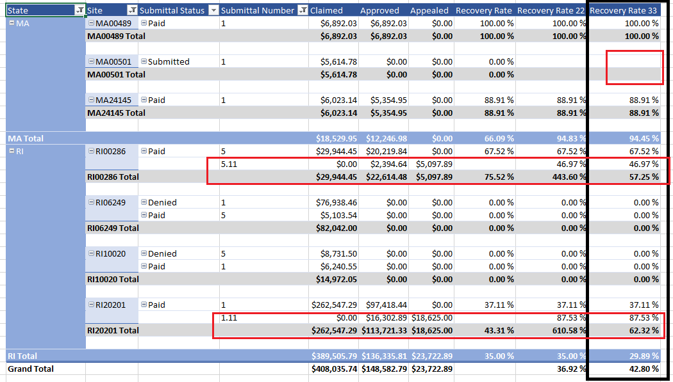Viewport: 673px width, 382px height.
Task: Collapse site MA00489 rows
Action: (x=92, y=23)
